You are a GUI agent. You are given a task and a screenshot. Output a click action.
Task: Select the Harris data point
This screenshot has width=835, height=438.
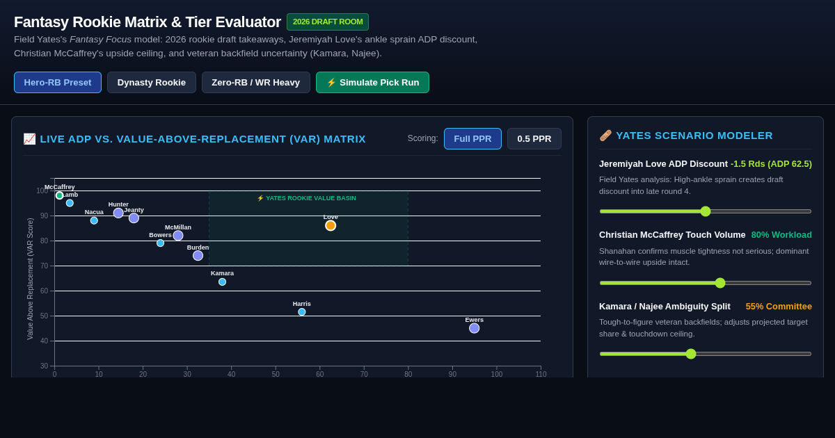(302, 312)
